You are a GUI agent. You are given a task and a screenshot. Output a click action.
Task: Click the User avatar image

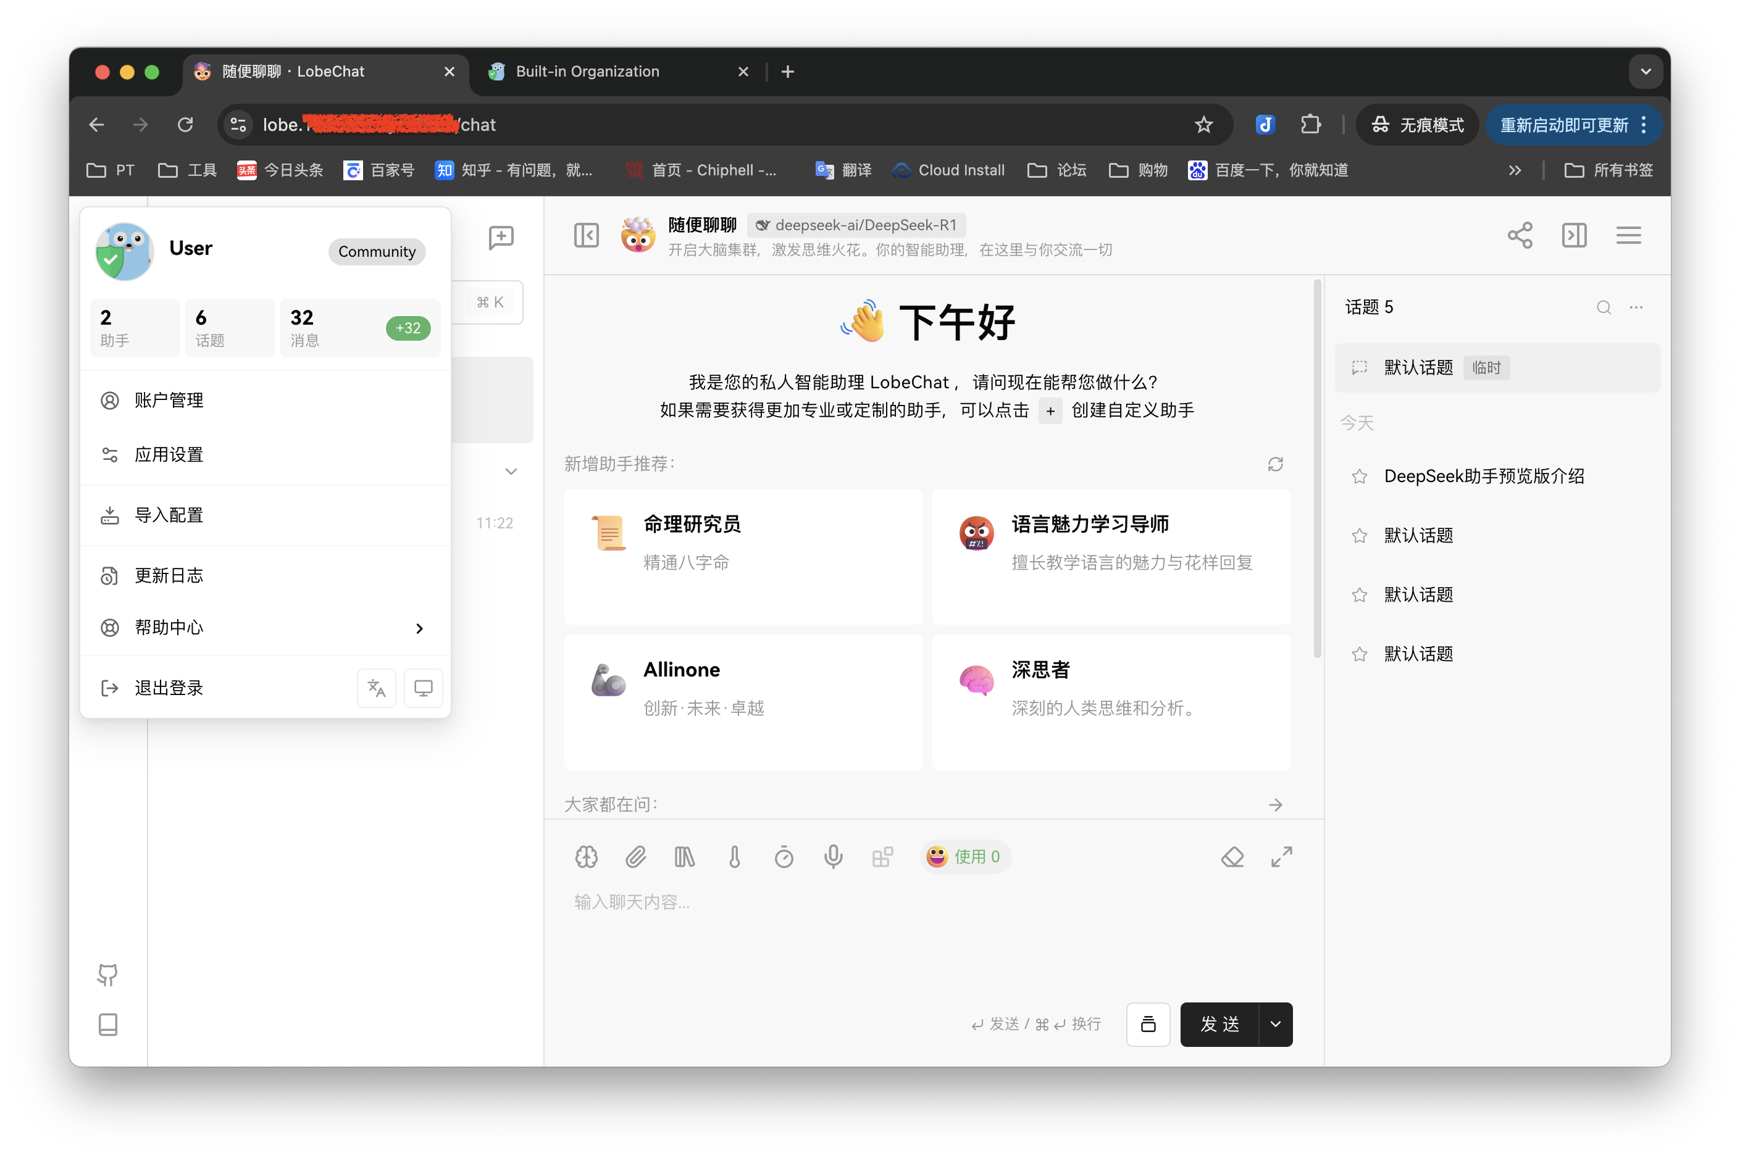125,252
